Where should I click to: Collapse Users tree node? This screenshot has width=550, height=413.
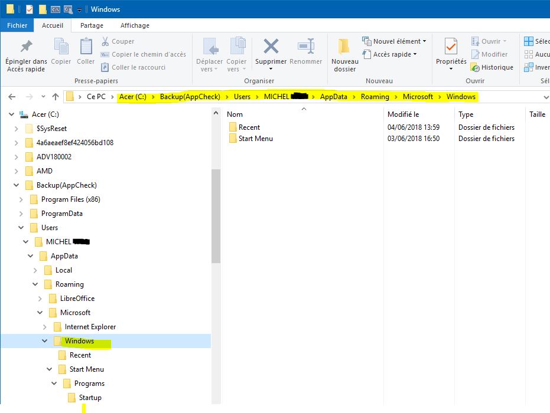point(21,228)
